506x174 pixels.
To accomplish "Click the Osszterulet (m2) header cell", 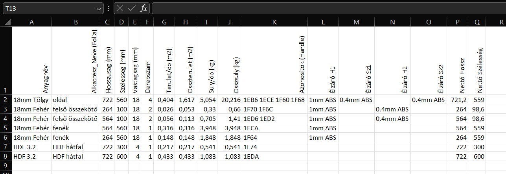I will point(186,60).
